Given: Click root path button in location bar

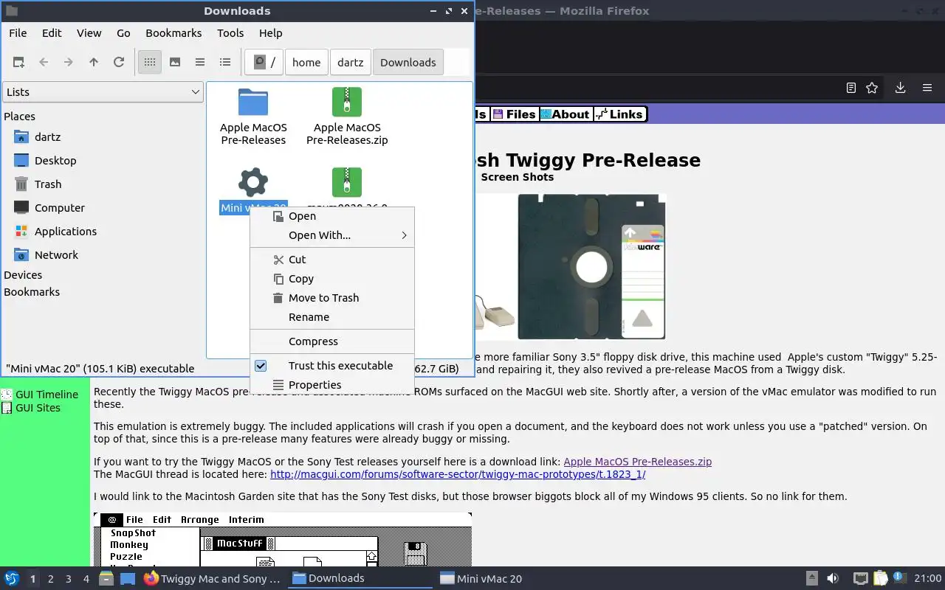Looking at the screenshot, I should (264, 63).
